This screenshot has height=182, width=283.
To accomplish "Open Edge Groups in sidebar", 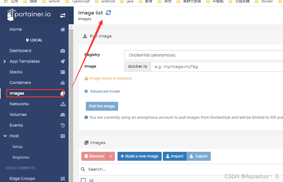I will pos(22,178).
